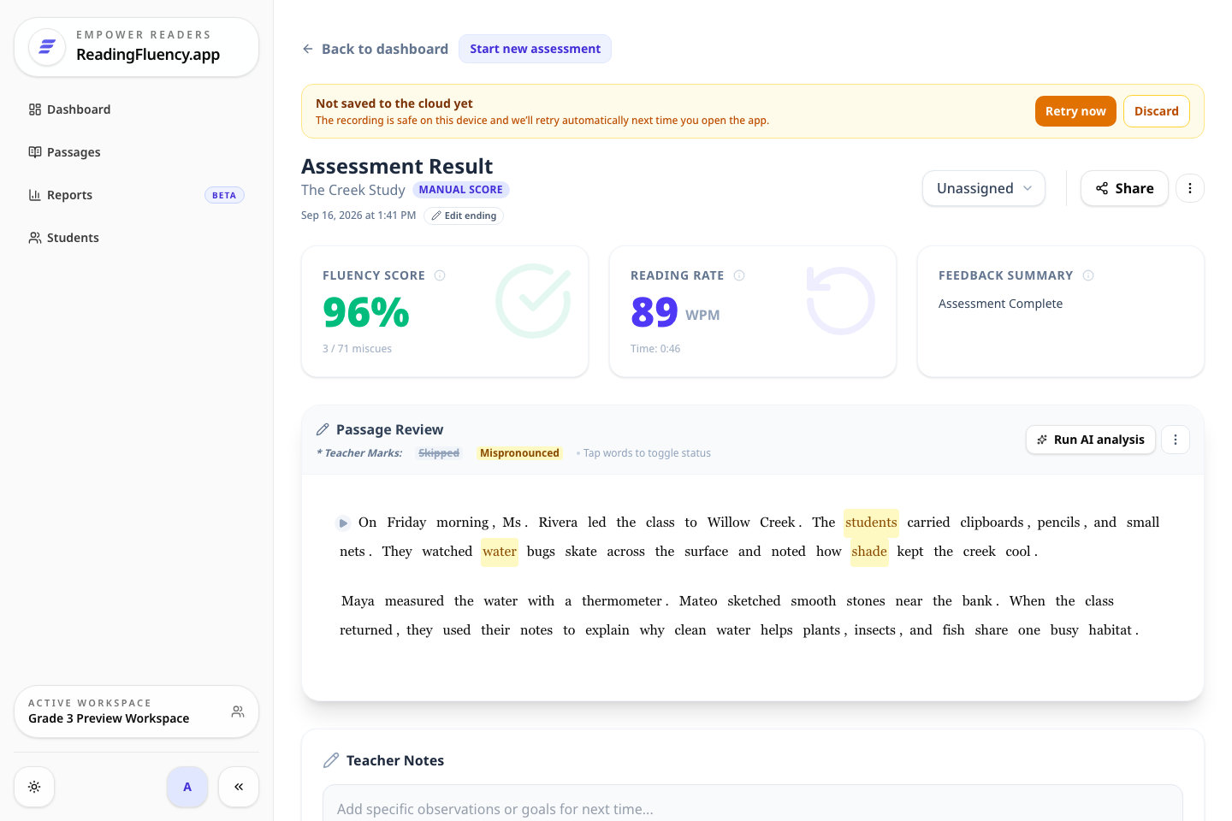1232x821 pixels.
Task: Click "Time: 0:46" text
Action: click(x=655, y=349)
